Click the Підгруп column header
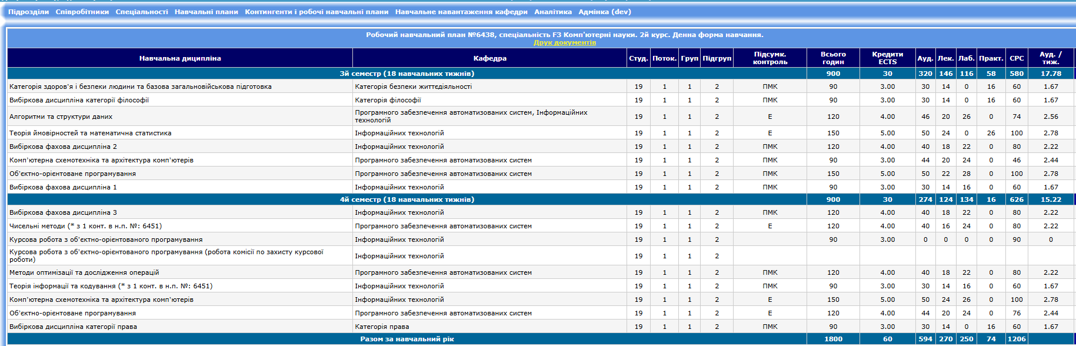Screen dimensions: 1076x346 717,58
